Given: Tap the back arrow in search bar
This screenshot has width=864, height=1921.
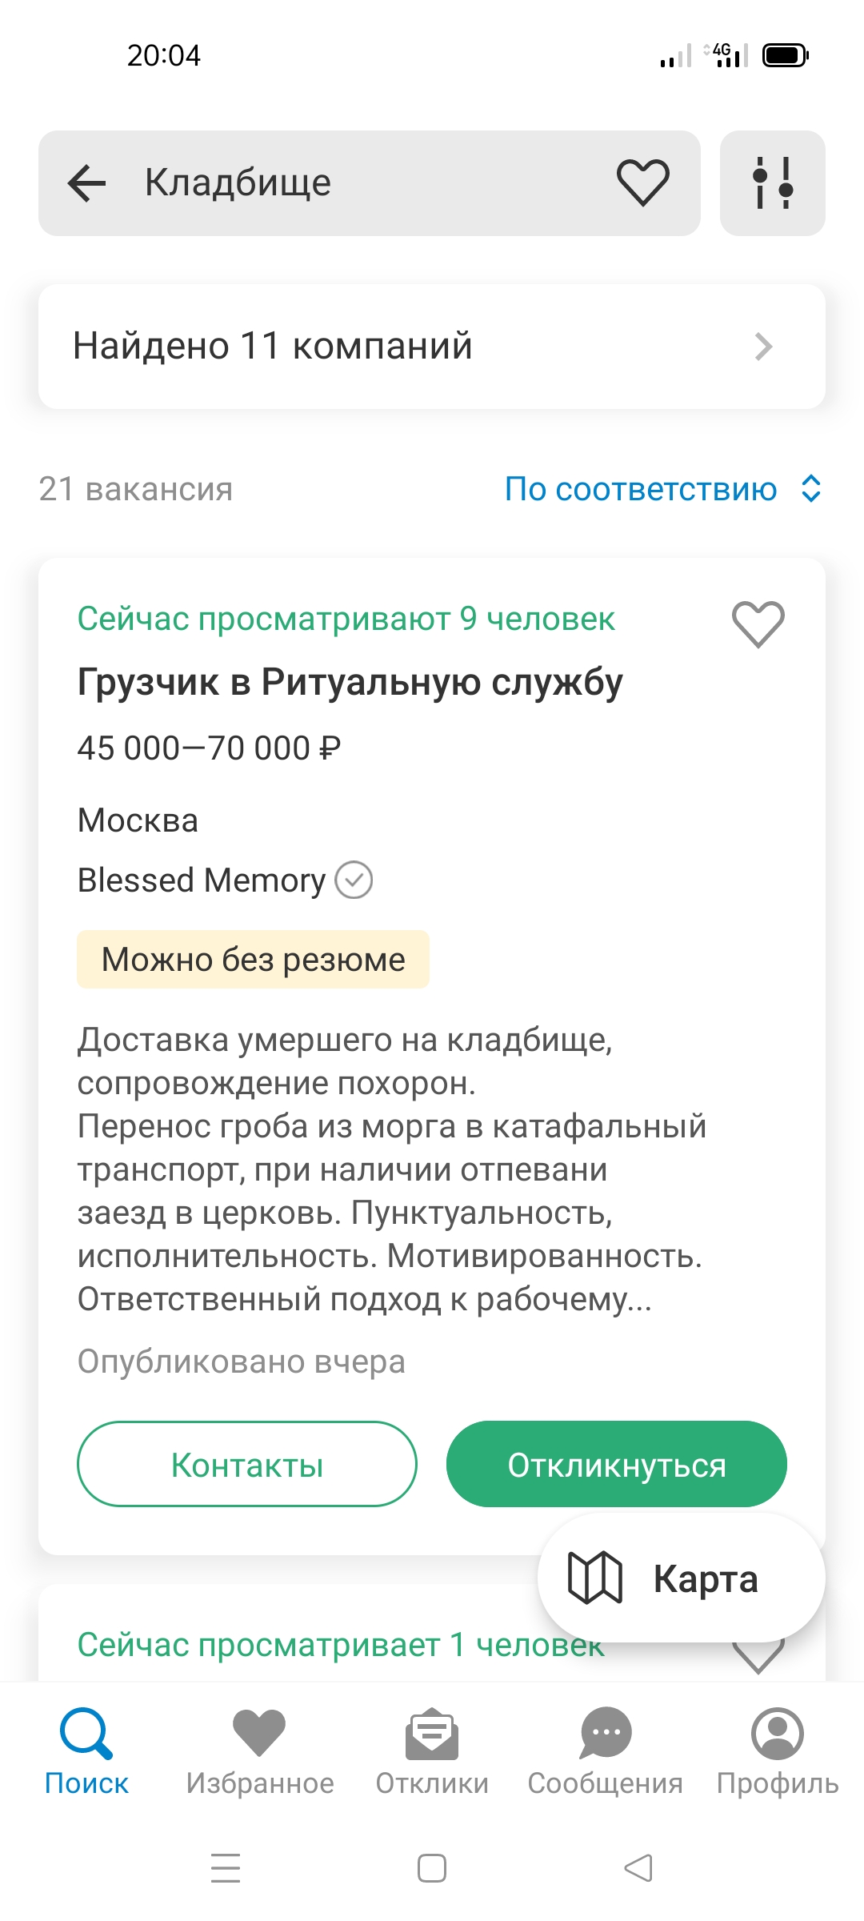Looking at the screenshot, I should click(x=87, y=182).
